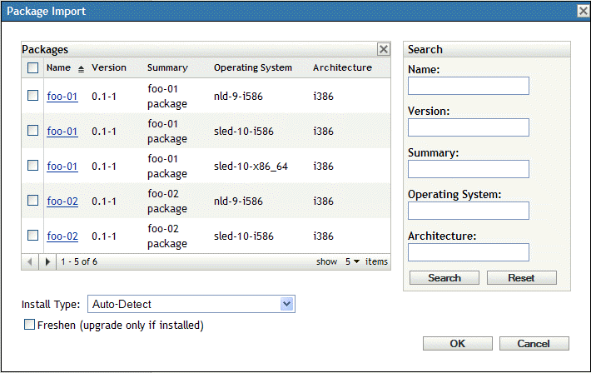
Task: Open the Install Type dropdown
Action: (x=286, y=304)
